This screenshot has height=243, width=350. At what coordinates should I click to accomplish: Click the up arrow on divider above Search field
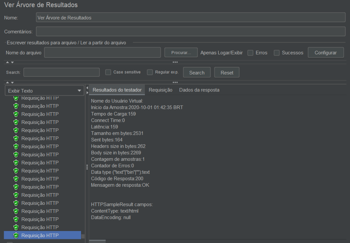tap(8, 62)
